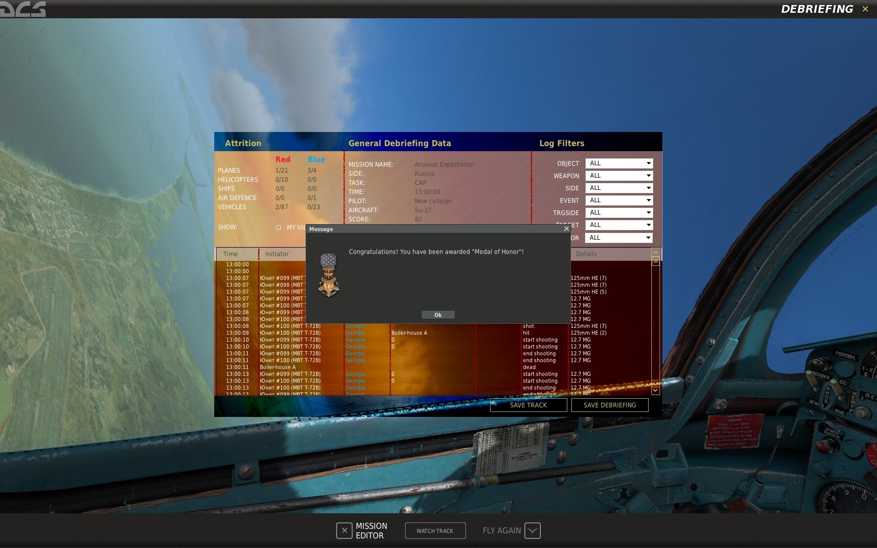Close the Debriefing window with X
This screenshot has height=548, width=877.
click(865, 9)
